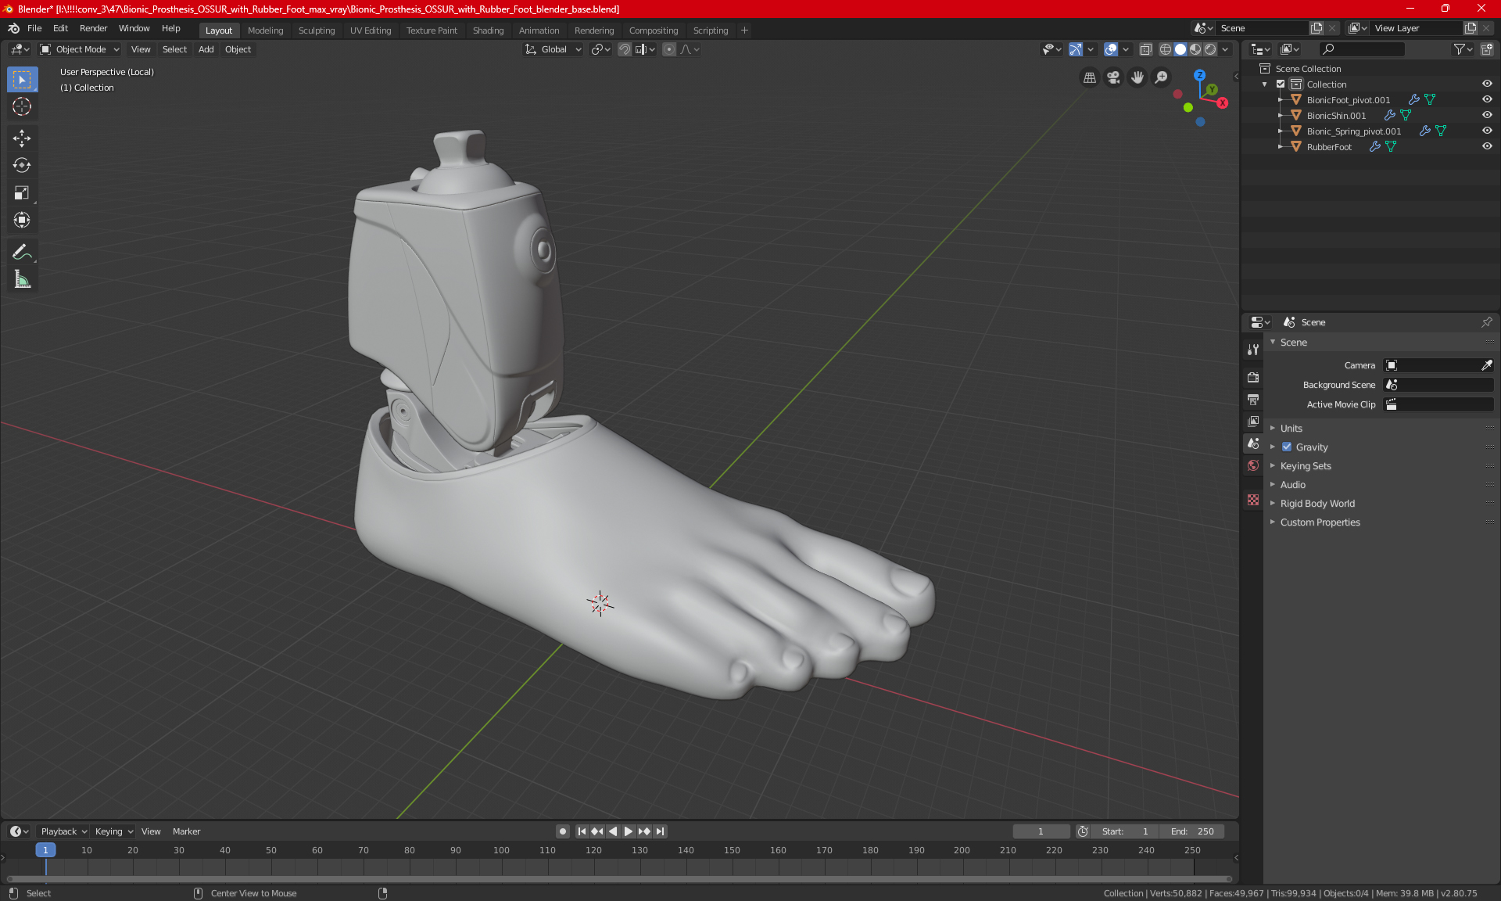Hide BionicFoot_pivot.001 in viewport
Image resolution: width=1501 pixels, height=901 pixels.
pos(1487,100)
